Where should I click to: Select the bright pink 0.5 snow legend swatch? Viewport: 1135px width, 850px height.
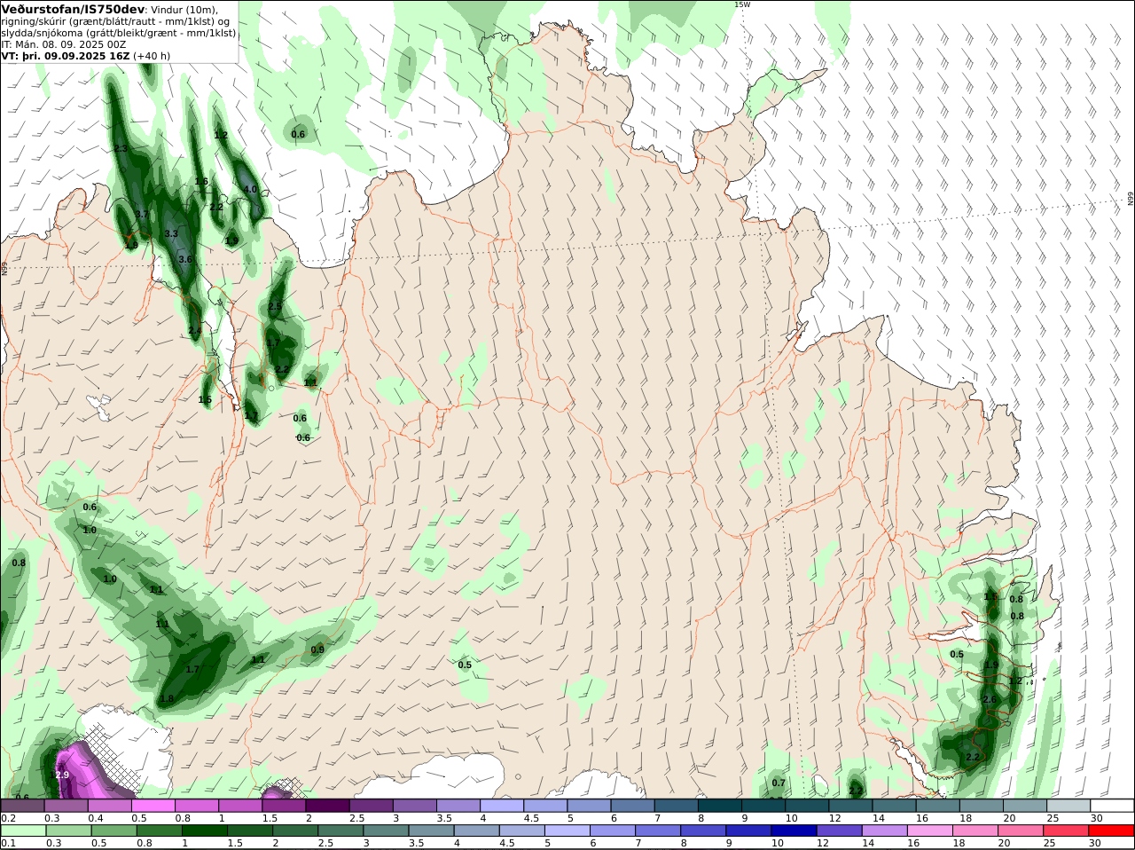point(153,806)
